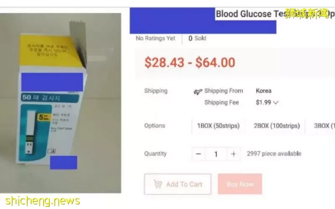Select the 3BOX option
The width and height of the screenshot is (335, 209).
pyautogui.click(x=322, y=126)
